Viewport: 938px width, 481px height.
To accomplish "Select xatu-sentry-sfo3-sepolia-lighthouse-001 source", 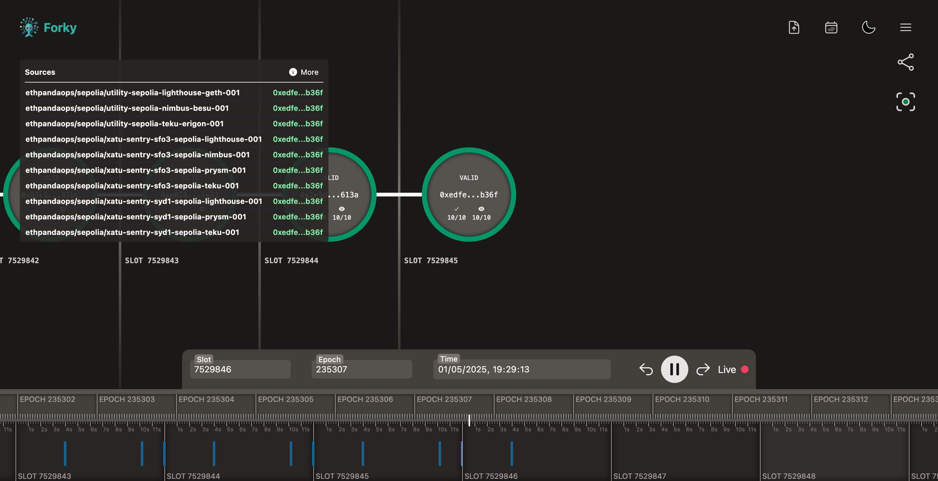I will click(x=174, y=139).
